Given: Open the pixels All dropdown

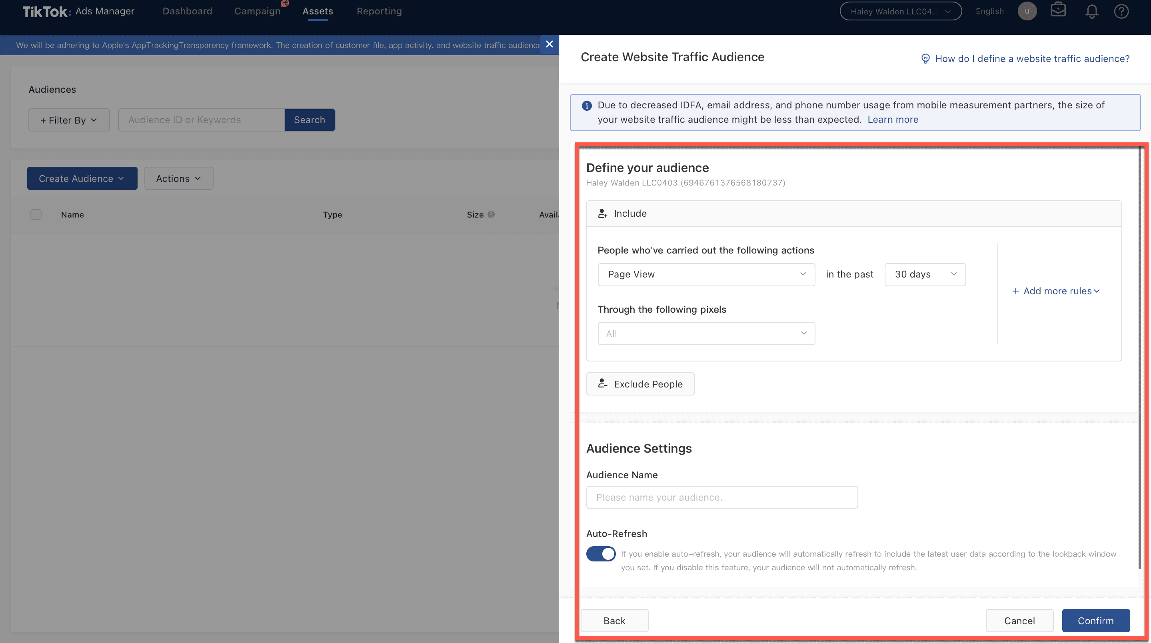Looking at the screenshot, I should [x=706, y=333].
